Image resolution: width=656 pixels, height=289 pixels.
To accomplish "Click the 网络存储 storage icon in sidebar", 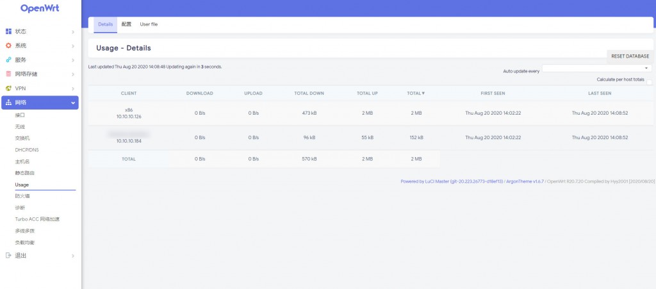I will (8, 74).
